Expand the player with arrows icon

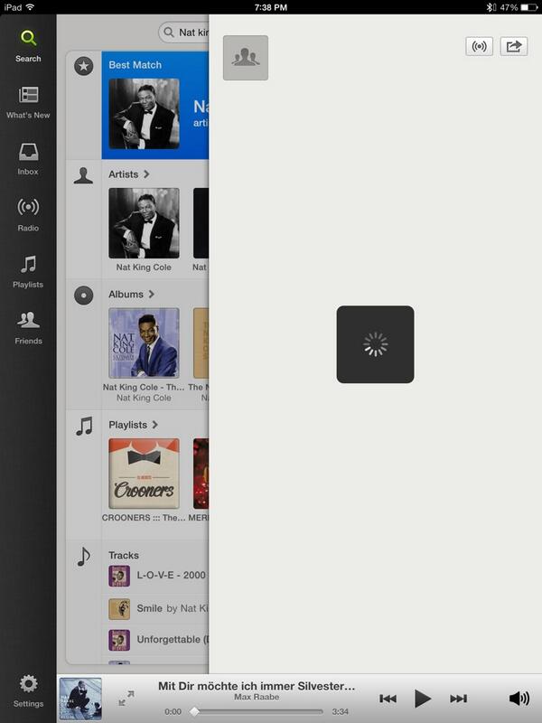coord(126,698)
